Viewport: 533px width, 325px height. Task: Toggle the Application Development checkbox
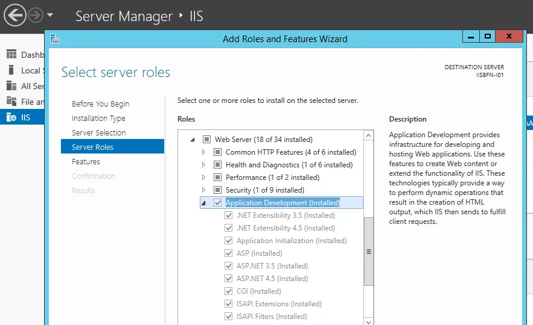(x=218, y=203)
